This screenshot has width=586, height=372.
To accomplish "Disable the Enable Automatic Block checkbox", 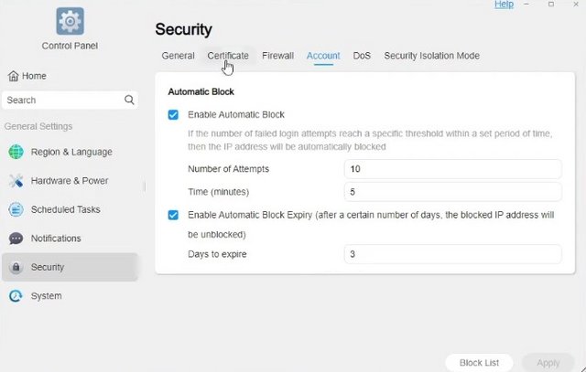I will (173, 114).
